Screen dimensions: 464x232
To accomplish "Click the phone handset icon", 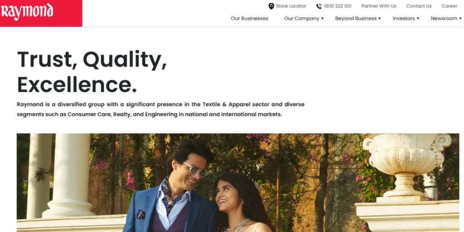I will [319, 6].
